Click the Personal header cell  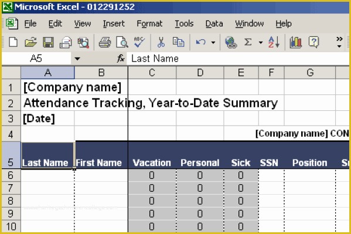200,155
